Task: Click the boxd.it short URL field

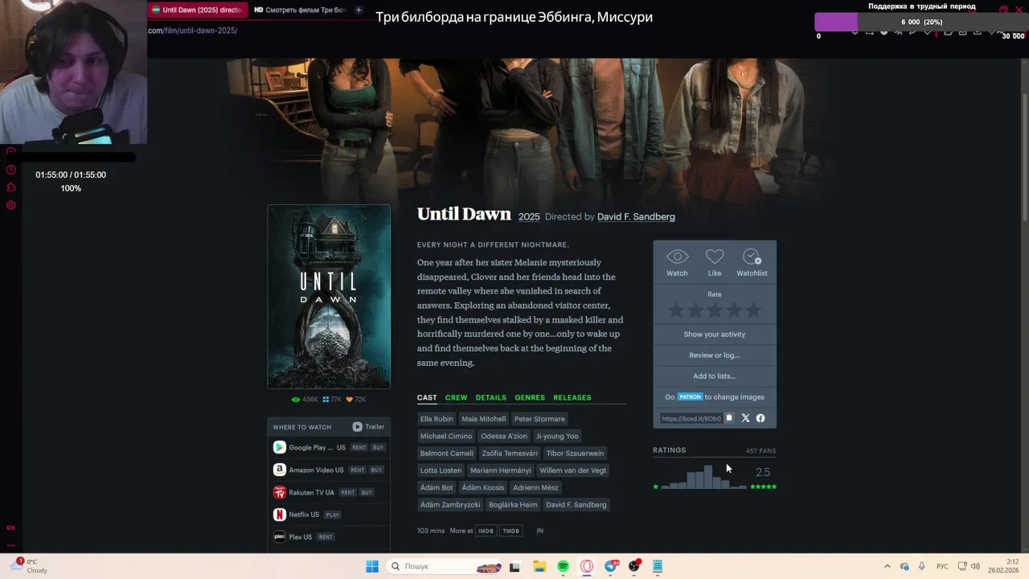Action: point(691,418)
